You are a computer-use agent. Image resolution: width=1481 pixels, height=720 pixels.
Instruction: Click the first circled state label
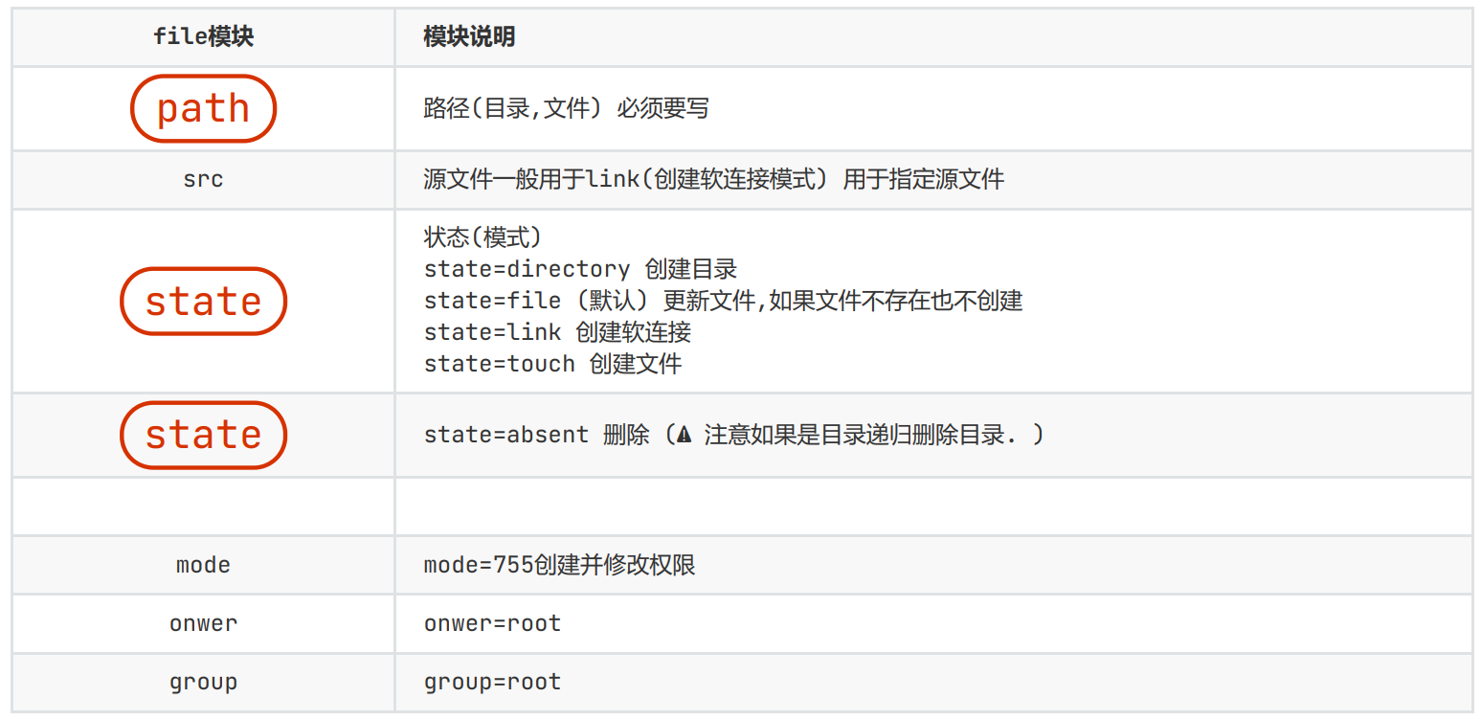pos(203,301)
